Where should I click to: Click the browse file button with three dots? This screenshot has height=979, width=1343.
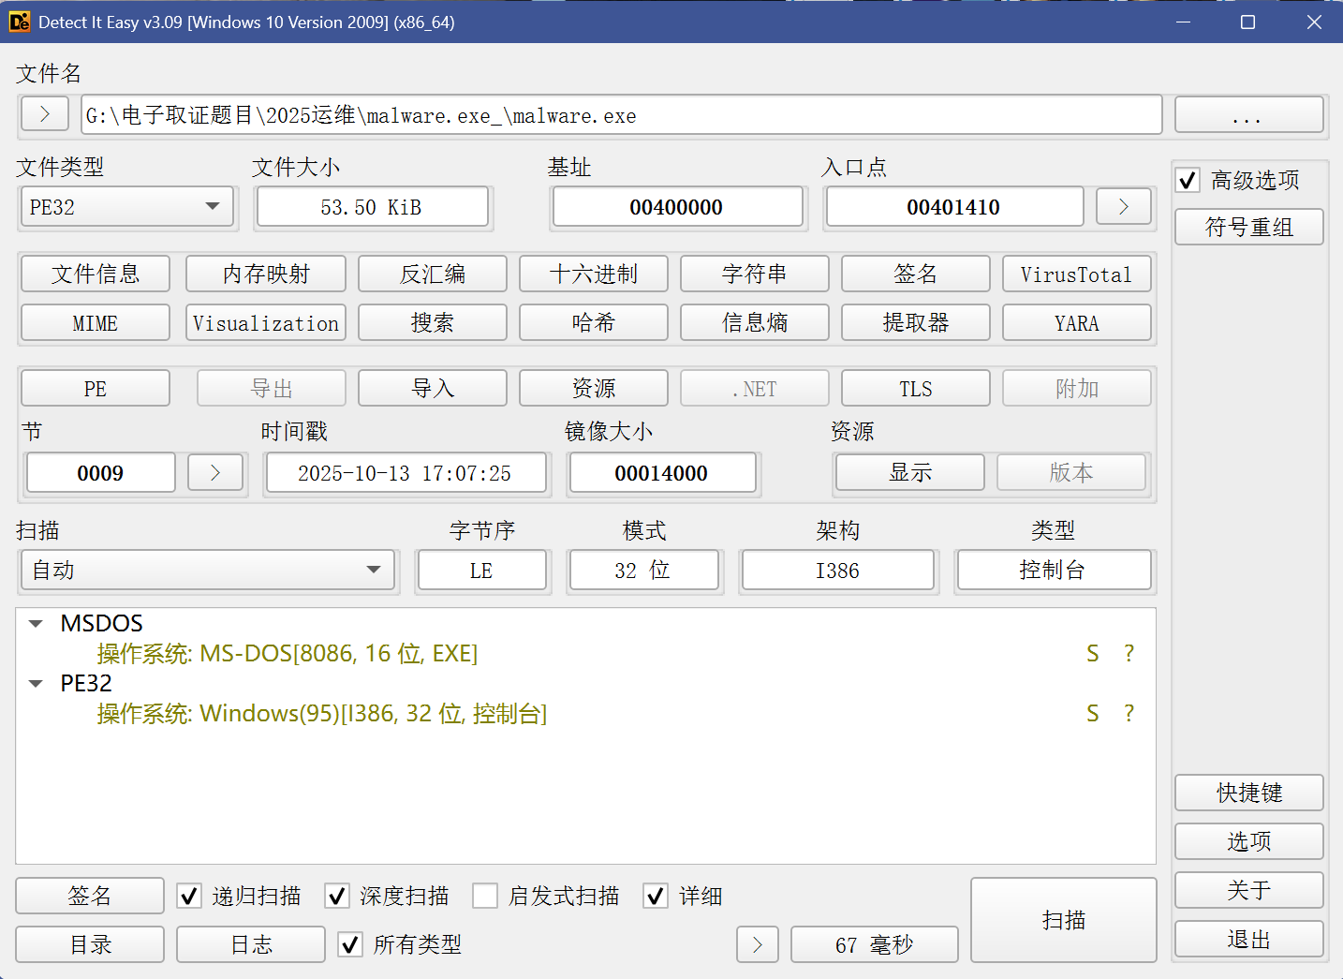click(x=1247, y=115)
